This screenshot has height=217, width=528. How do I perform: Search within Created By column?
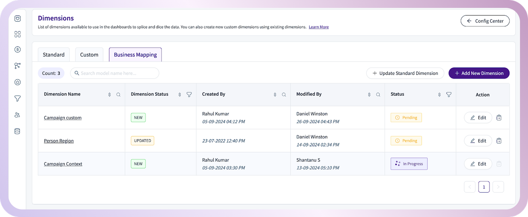[284, 95]
